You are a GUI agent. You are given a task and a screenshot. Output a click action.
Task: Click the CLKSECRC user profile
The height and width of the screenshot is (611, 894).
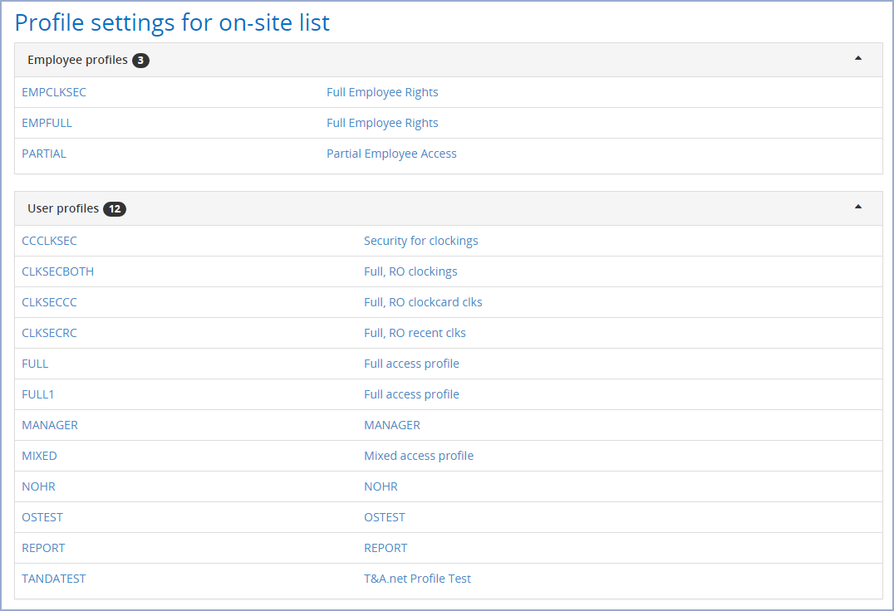point(50,333)
